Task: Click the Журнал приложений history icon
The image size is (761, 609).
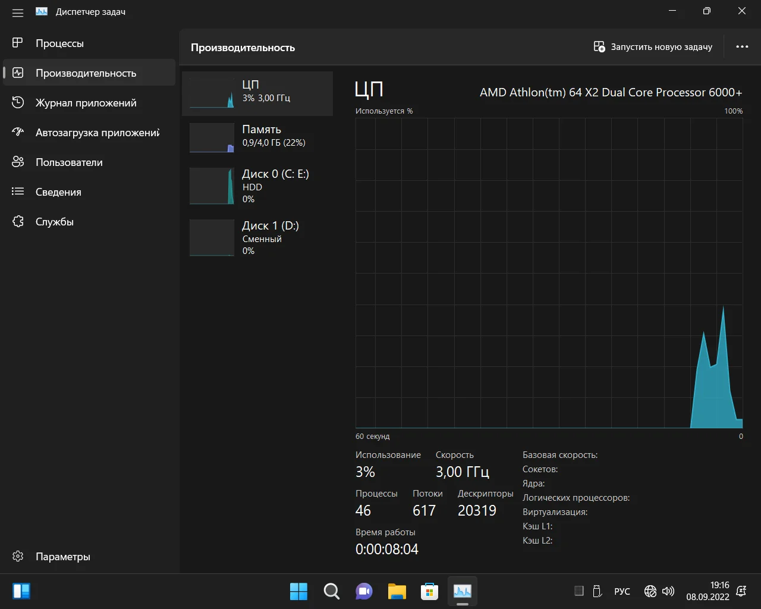Action: coord(18,103)
